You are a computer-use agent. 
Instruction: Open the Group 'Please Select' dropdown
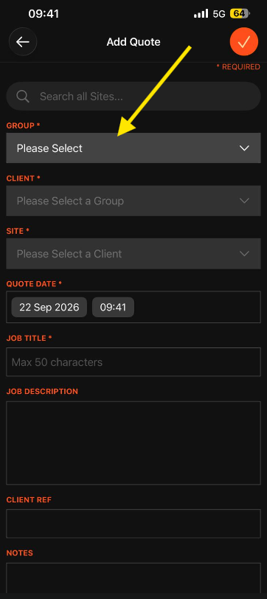coord(133,148)
